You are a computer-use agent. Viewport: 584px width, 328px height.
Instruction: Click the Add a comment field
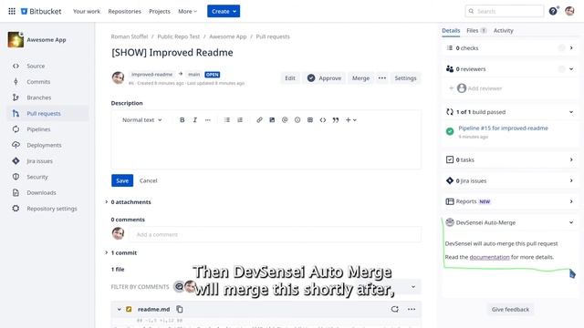click(x=276, y=234)
